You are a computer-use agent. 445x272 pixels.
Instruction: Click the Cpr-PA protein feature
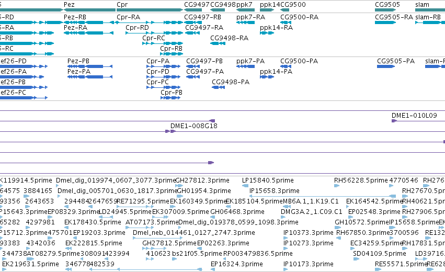tap(164, 66)
